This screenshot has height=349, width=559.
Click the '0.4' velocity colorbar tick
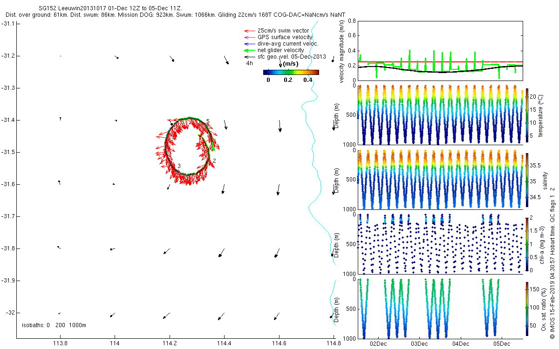(x=307, y=80)
